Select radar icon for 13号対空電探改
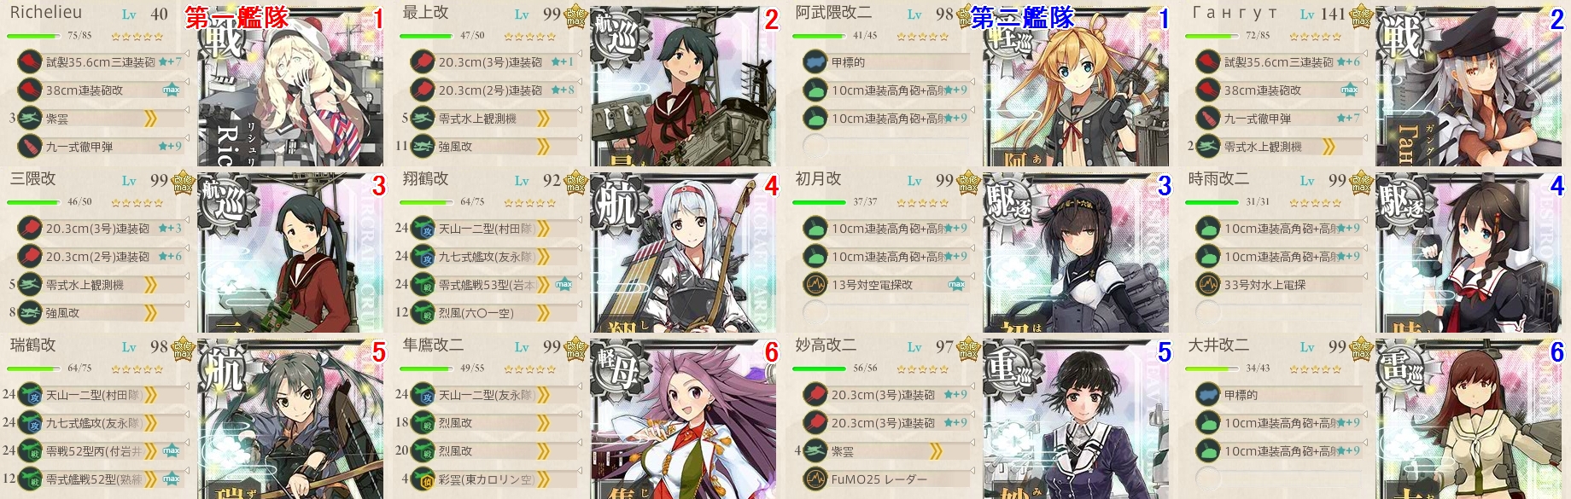The width and height of the screenshot is (1571, 499). (x=815, y=284)
